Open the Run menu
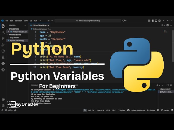Screen dimensions: 174x130 (35, 21)
